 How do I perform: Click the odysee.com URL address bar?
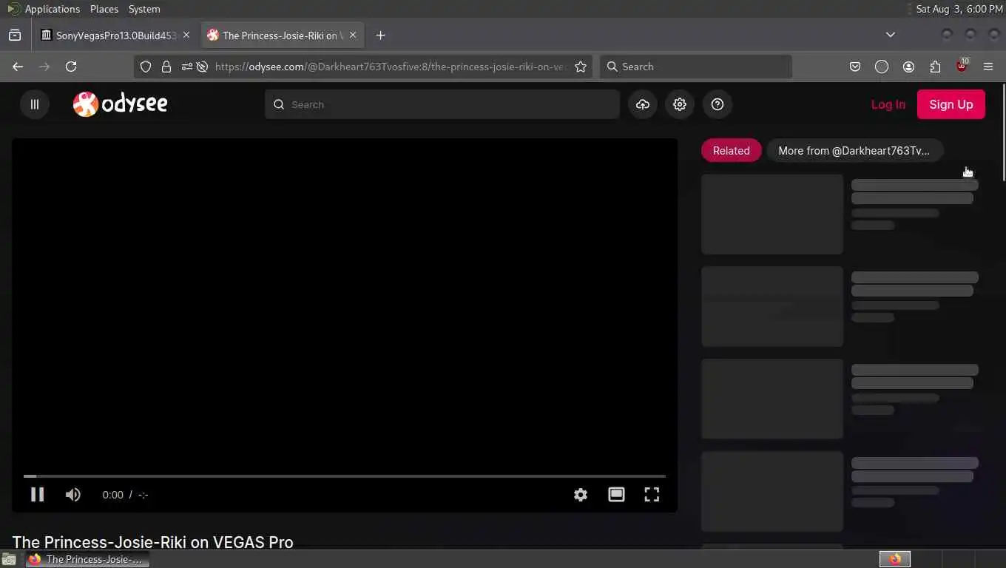point(391,67)
